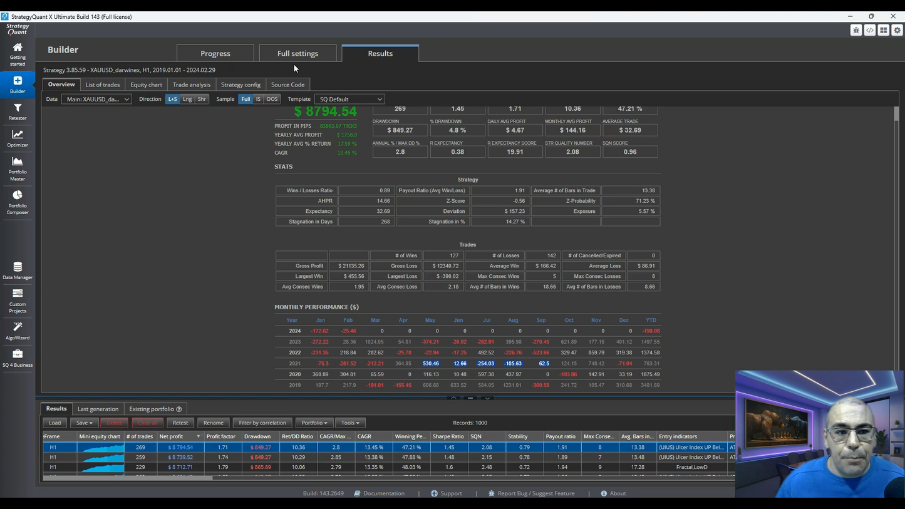Click the help icon beside Existing portfolio
The image size is (905, 509).
179,409
